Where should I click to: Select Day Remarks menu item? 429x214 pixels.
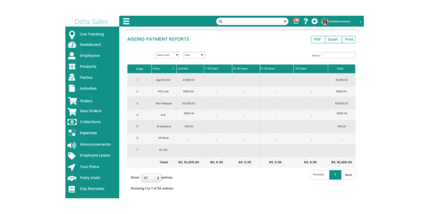pyautogui.click(x=92, y=189)
